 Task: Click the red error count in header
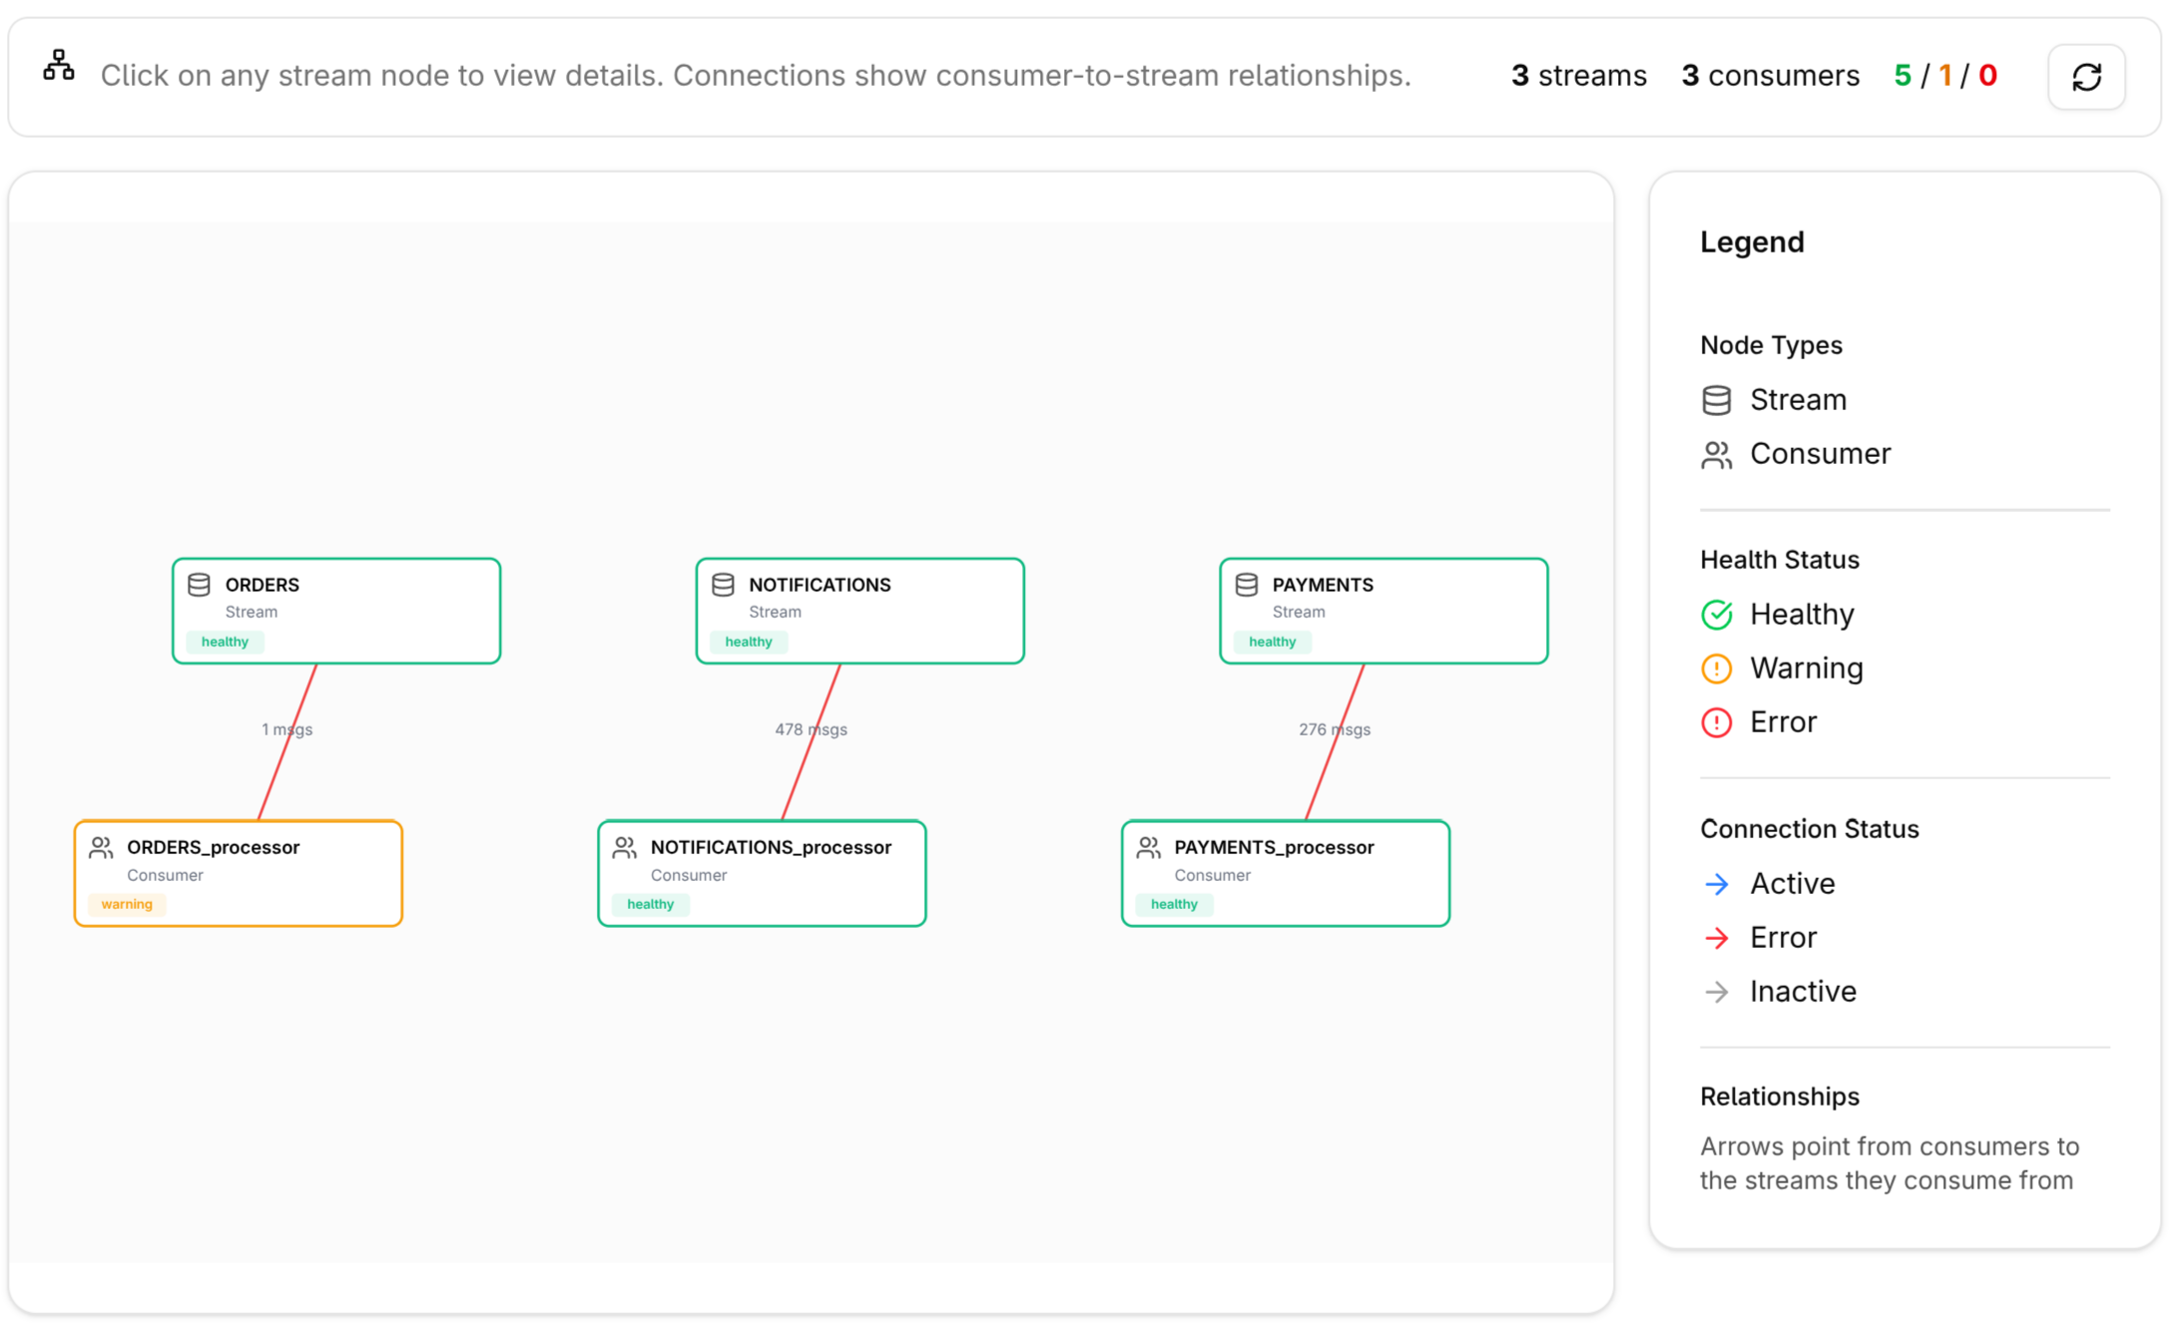coord(1987,76)
